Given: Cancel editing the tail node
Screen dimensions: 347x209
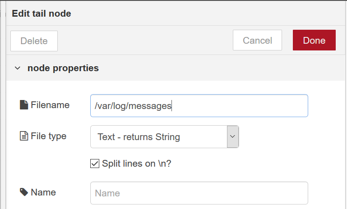Looking at the screenshot, I should pos(257,40).
